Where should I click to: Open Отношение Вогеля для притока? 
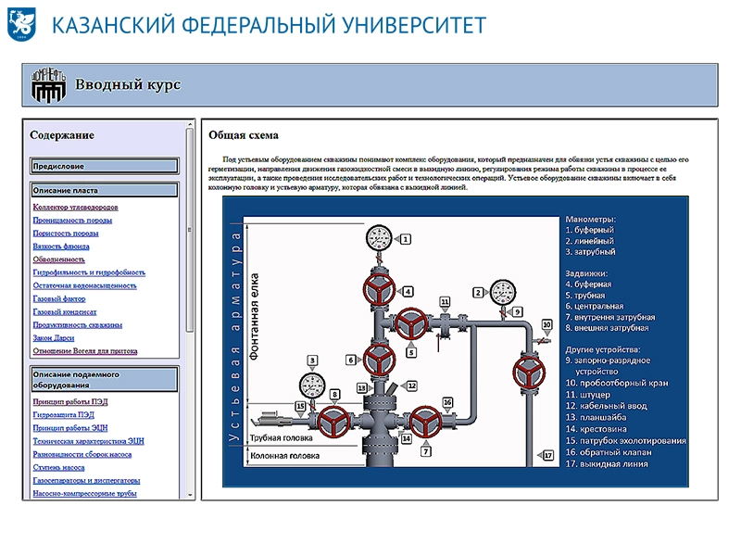85,351
